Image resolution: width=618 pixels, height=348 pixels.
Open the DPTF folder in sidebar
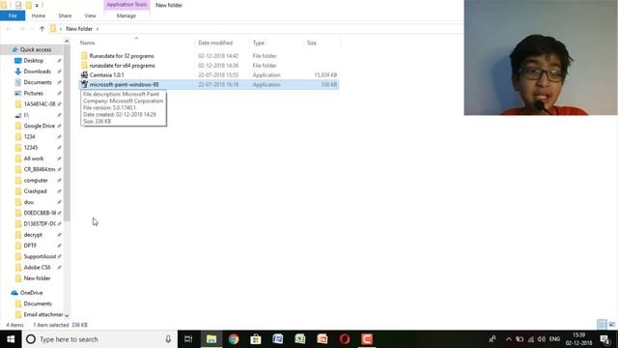point(30,246)
